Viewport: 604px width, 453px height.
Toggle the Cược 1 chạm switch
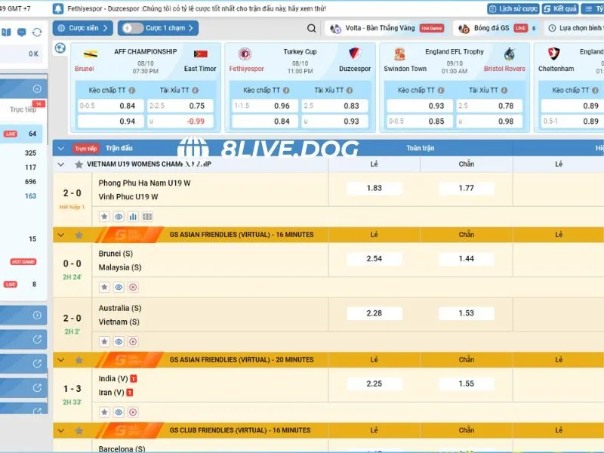[x=132, y=28]
